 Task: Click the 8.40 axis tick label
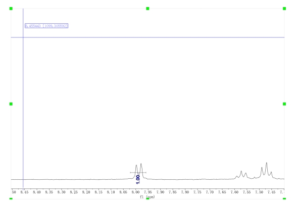click(37, 192)
